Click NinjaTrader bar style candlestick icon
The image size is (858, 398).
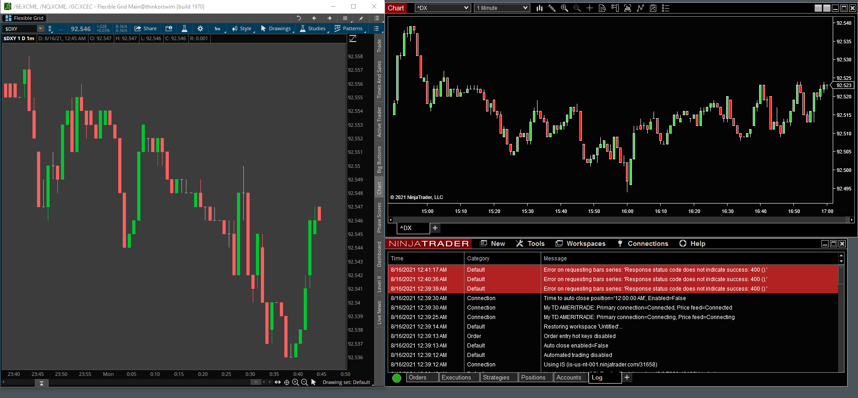tap(539, 8)
